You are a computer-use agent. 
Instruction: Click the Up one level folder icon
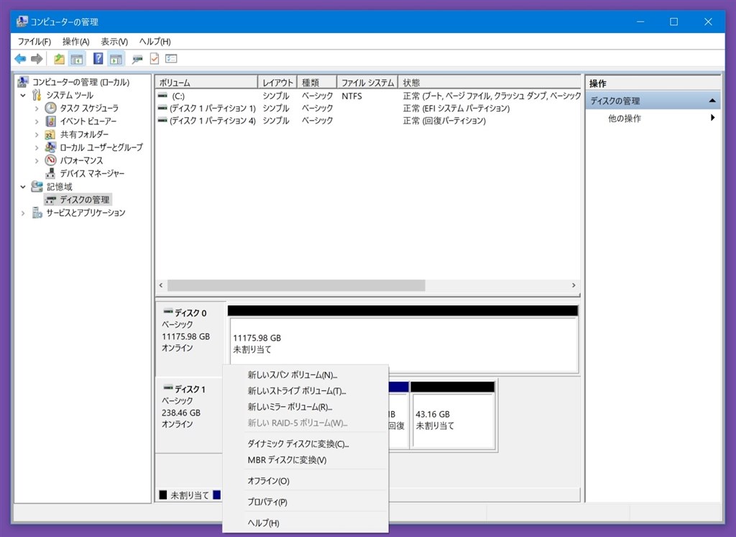(59, 59)
